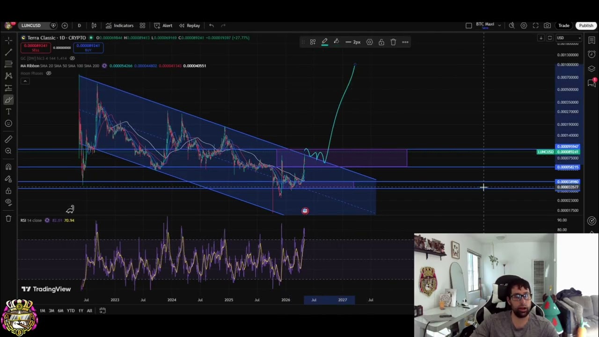Open the candlestick chart type menu

(94, 25)
